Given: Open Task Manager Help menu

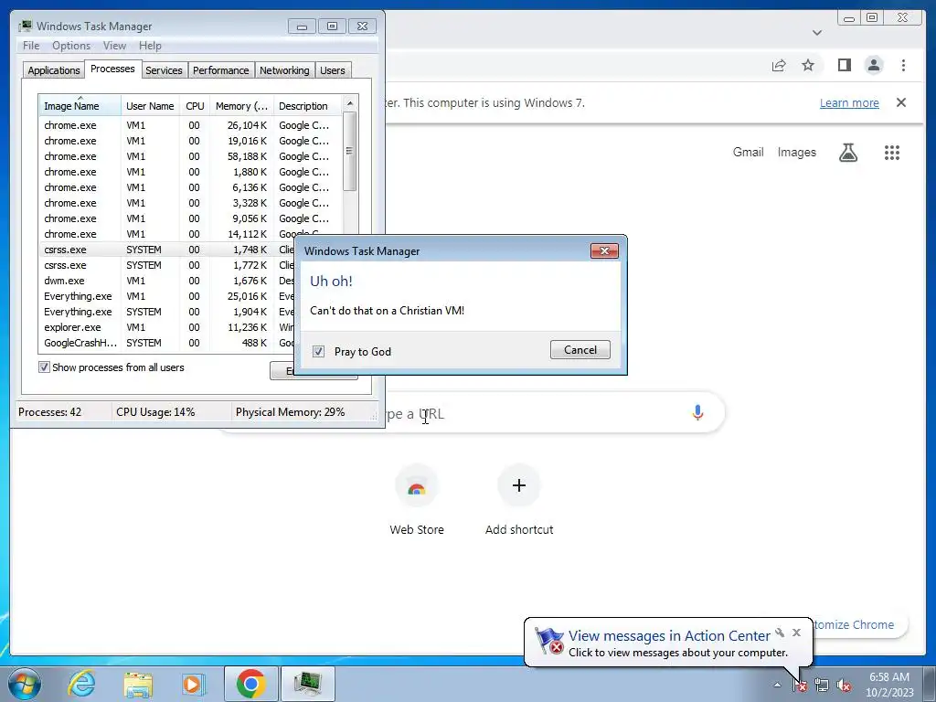Looking at the screenshot, I should tap(150, 46).
